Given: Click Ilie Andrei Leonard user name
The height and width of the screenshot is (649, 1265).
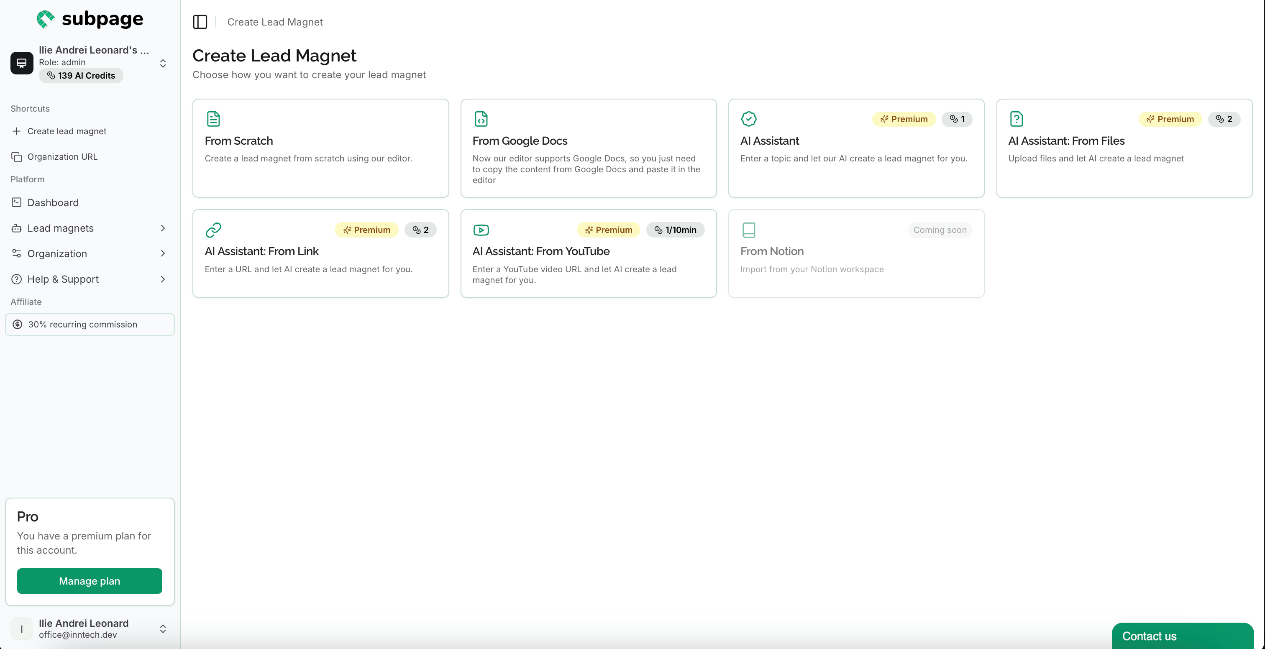Looking at the screenshot, I should coord(84,623).
